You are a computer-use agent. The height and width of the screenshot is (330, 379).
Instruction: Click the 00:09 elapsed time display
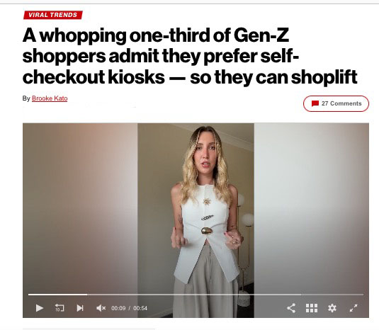click(x=118, y=308)
